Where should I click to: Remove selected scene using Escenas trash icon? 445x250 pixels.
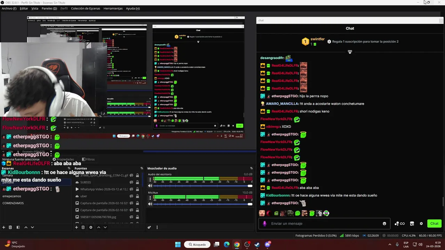[10, 227]
